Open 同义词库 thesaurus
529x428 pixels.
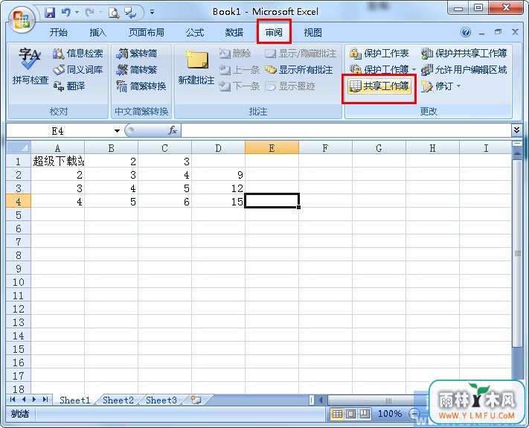click(78, 70)
